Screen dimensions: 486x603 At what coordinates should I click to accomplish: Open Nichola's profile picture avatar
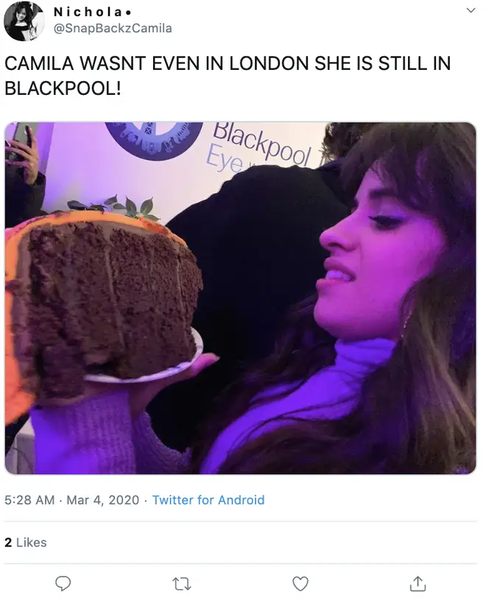(24, 21)
